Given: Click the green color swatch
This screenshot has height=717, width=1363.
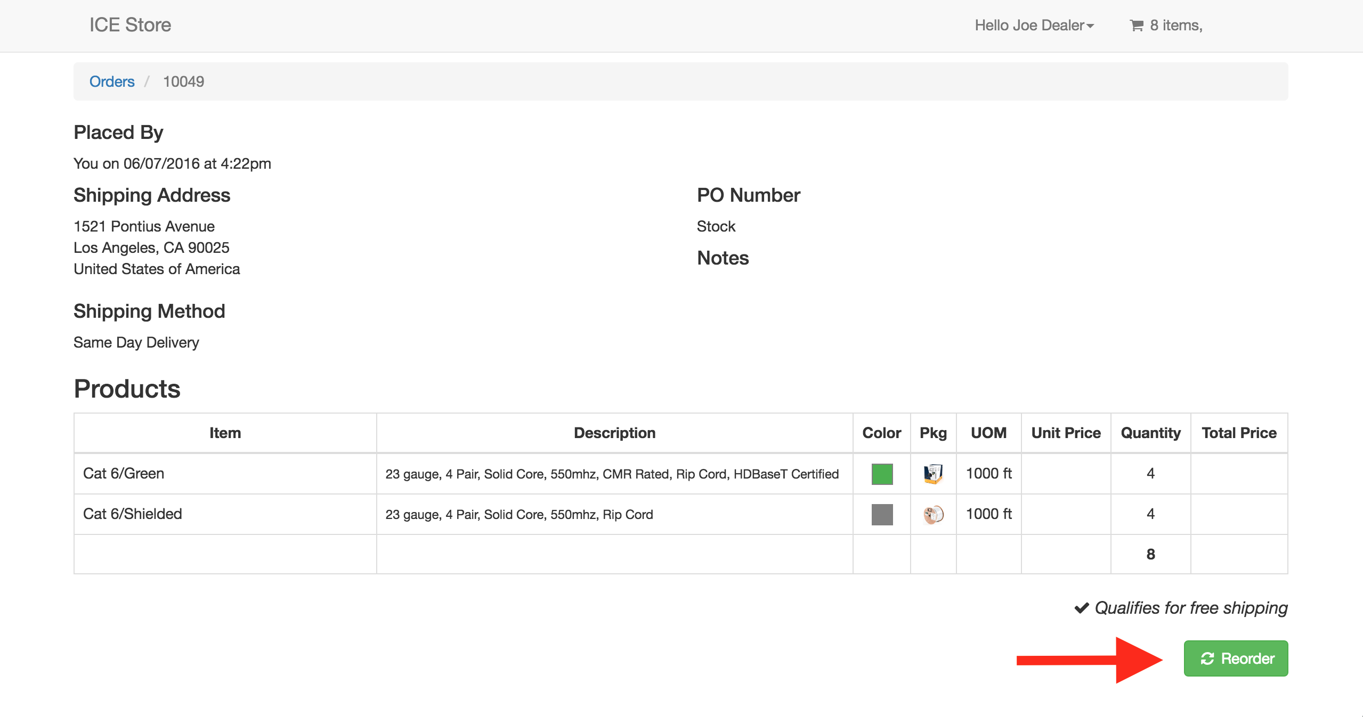Looking at the screenshot, I should click(882, 474).
